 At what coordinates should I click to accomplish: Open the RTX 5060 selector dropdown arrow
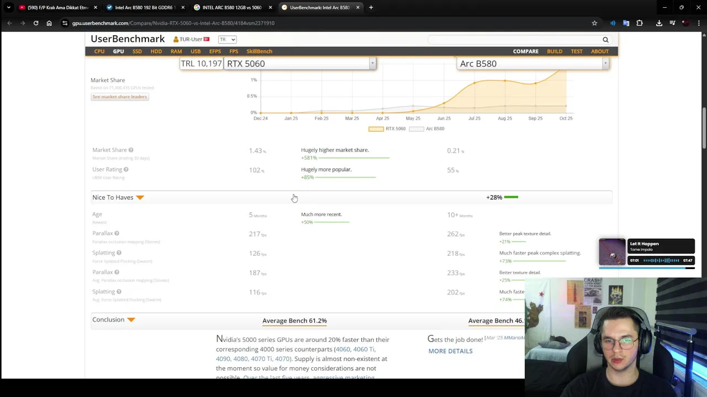pos(372,63)
